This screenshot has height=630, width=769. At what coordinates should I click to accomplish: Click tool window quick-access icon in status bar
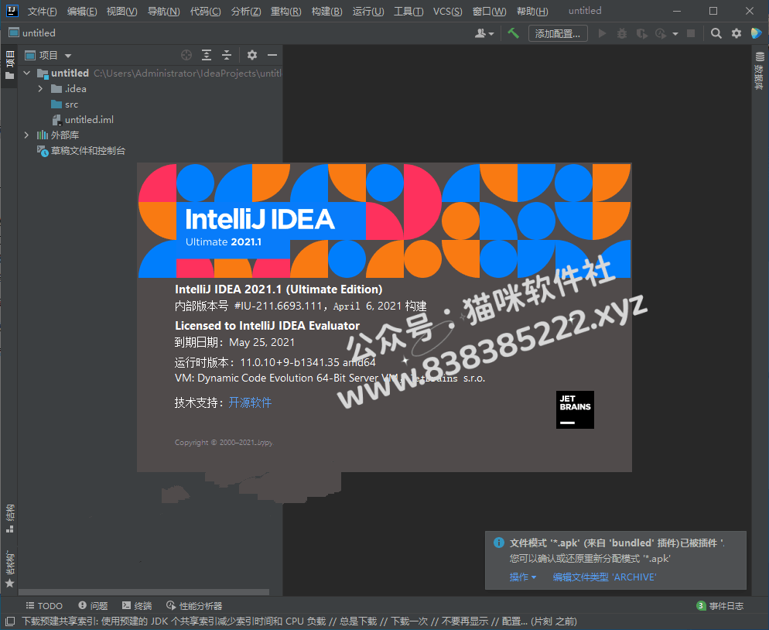(x=9, y=621)
